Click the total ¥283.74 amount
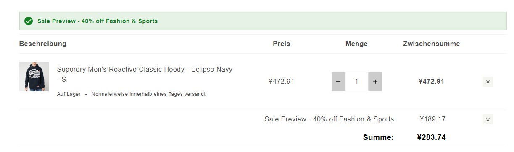The image size is (514, 152). tap(432, 137)
